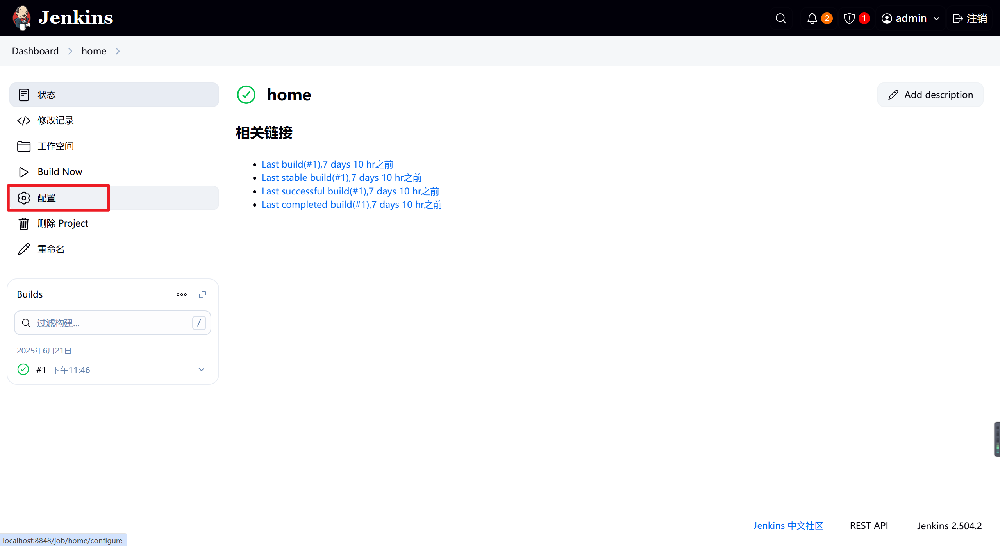The width and height of the screenshot is (1000, 546).
Task: Click the 相关链接 heading
Action: pyautogui.click(x=264, y=133)
